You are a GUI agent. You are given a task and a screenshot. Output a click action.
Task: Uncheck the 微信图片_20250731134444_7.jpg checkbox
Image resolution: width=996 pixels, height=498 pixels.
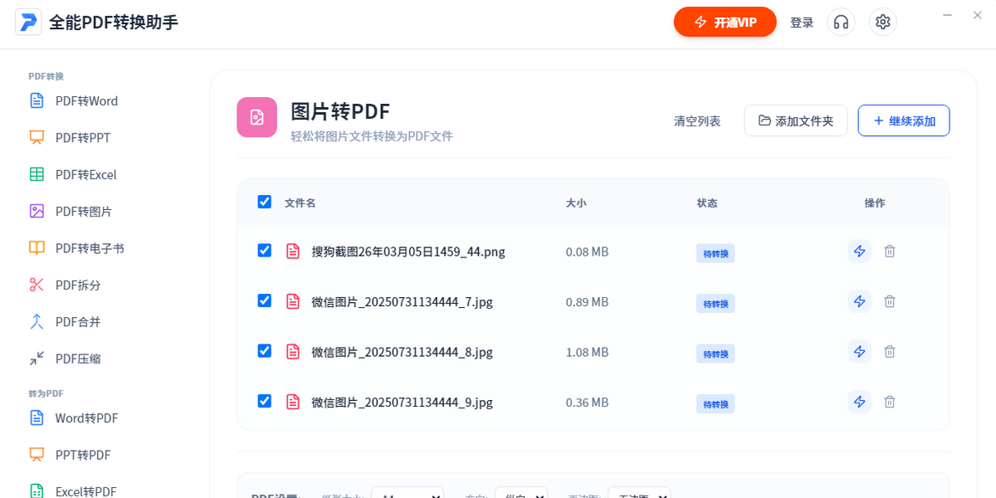click(x=265, y=300)
